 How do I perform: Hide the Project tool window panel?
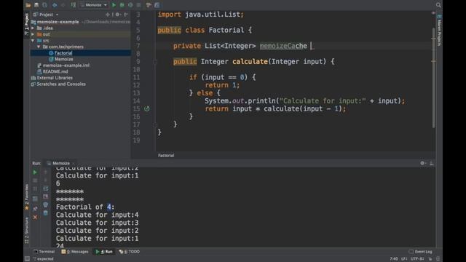point(126,15)
